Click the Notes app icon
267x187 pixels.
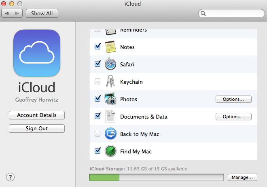coord(110,47)
